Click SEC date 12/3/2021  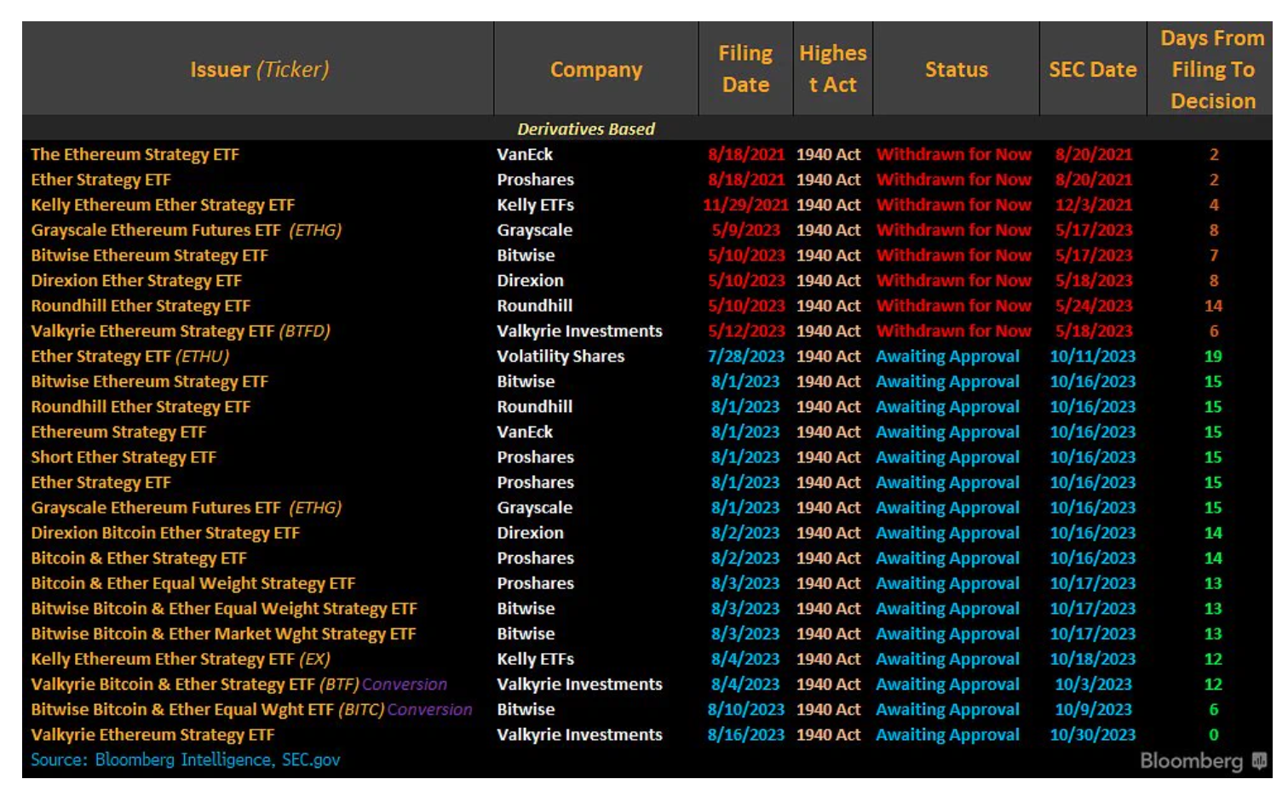[x=1093, y=204]
